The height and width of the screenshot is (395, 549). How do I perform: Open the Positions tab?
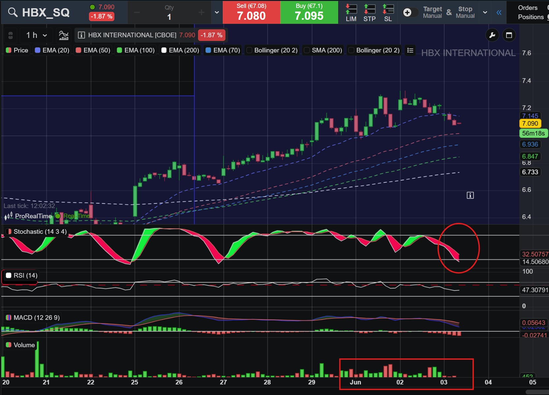pyautogui.click(x=531, y=17)
